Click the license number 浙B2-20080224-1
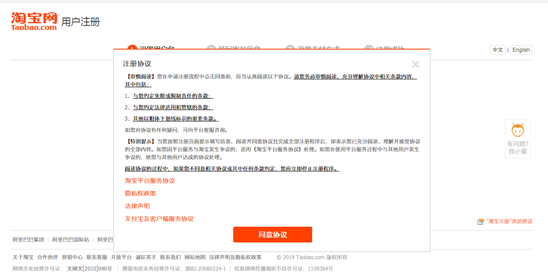 [205, 269]
